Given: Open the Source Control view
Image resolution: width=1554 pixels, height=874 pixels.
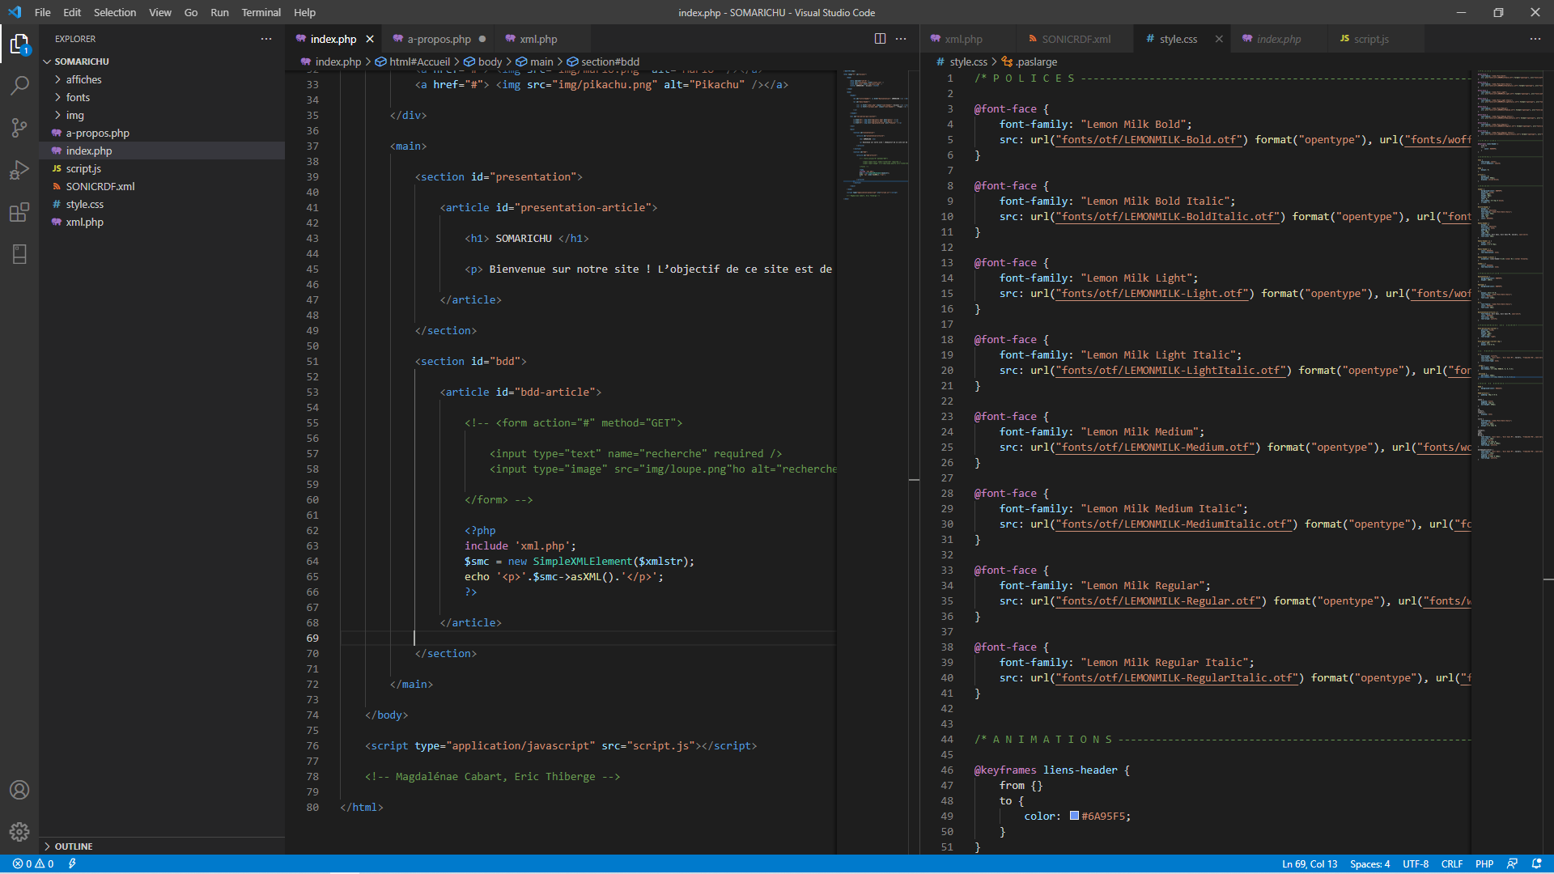Looking at the screenshot, I should [19, 128].
